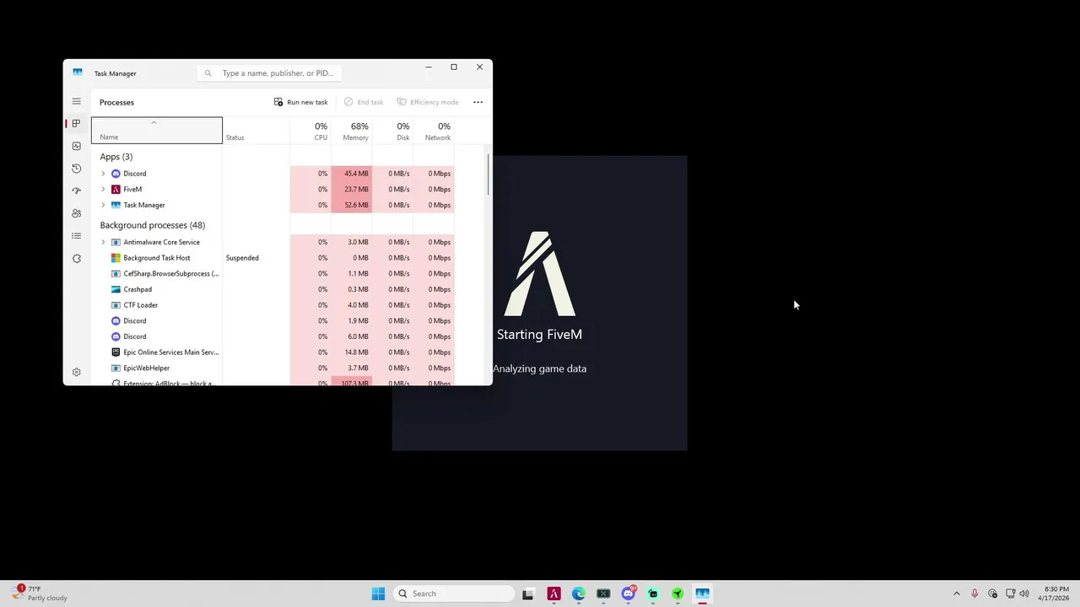Open the Windows Start menu
1080x607 pixels.
pyautogui.click(x=378, y=594)
